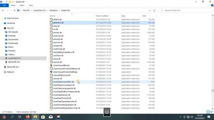Open Videos in the navigation pane

click(x=11, y=54)
